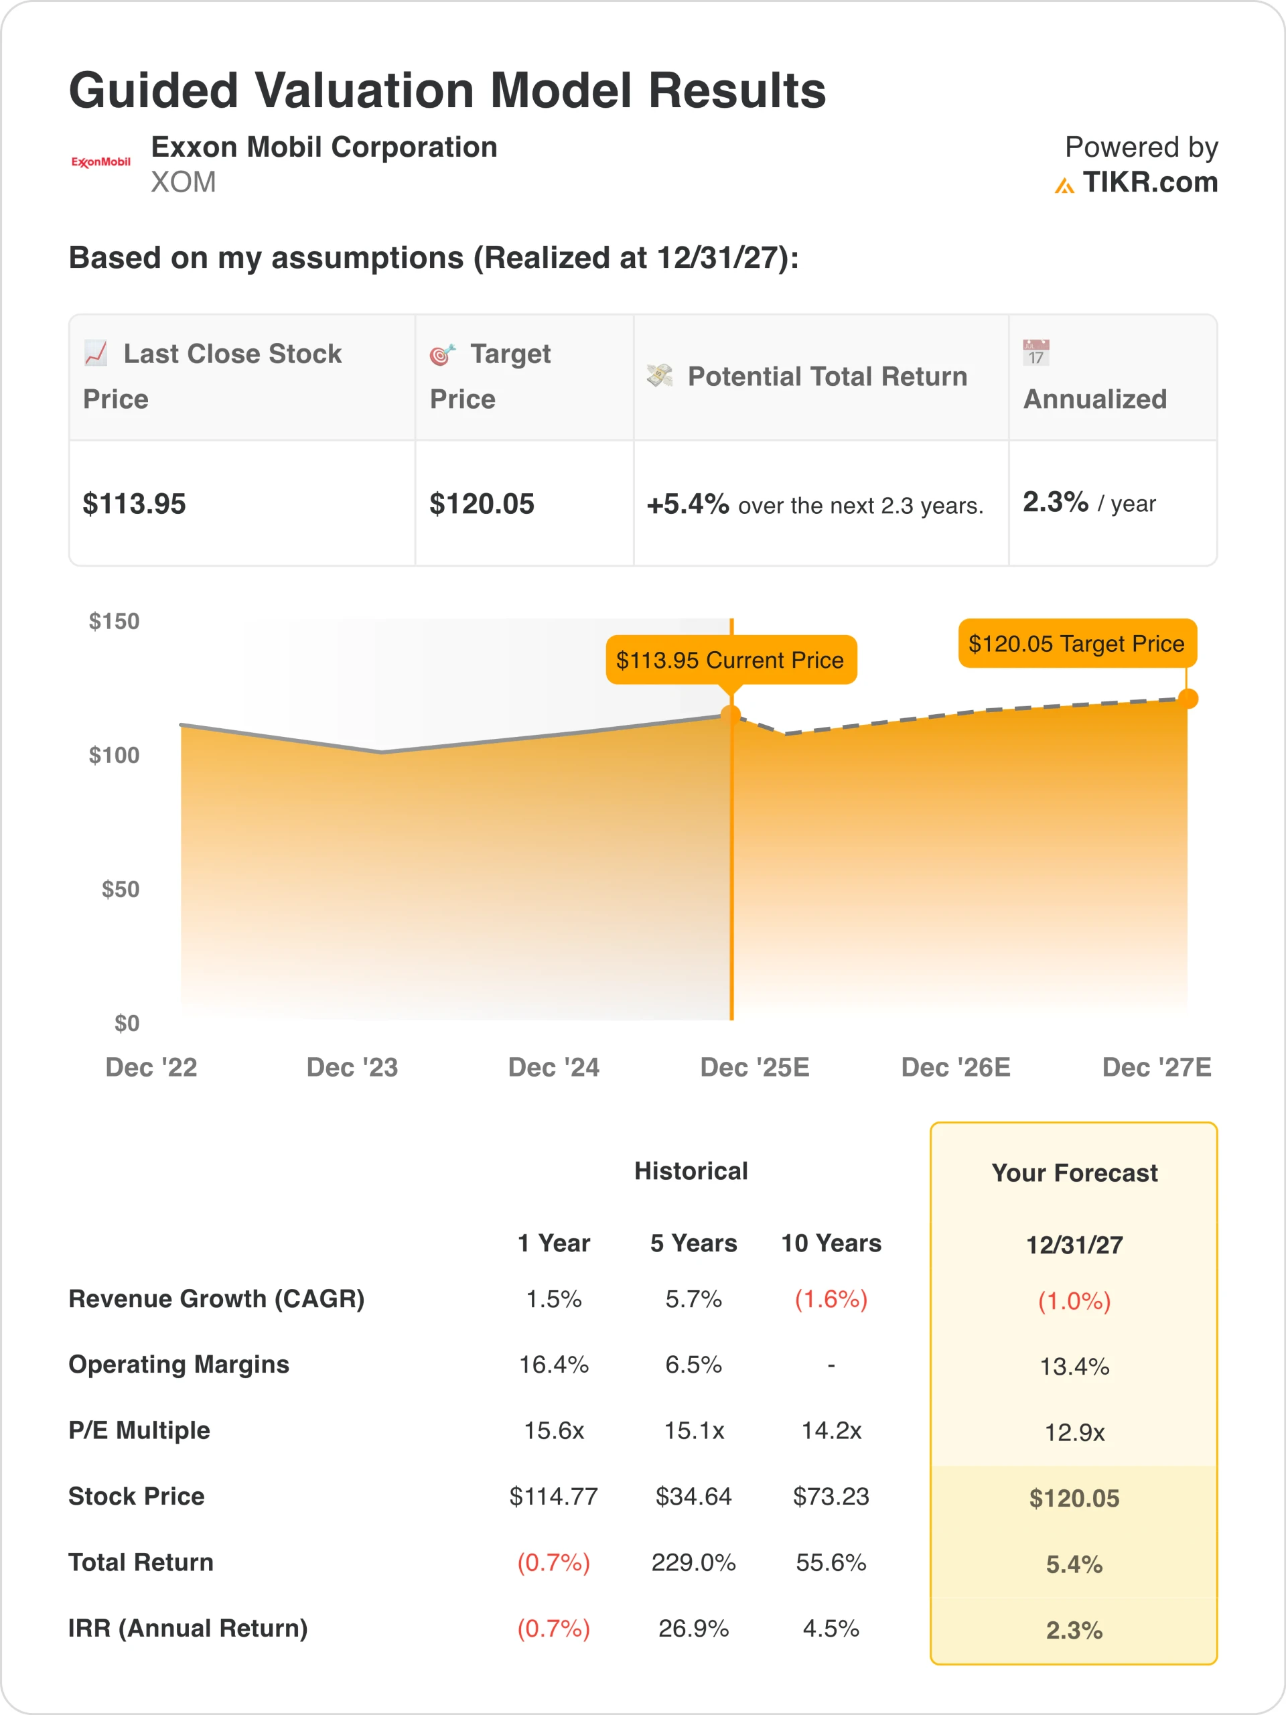Click the current price dot on the chart
This screenshot has width=1286, height=1715.
coord(731,715)
